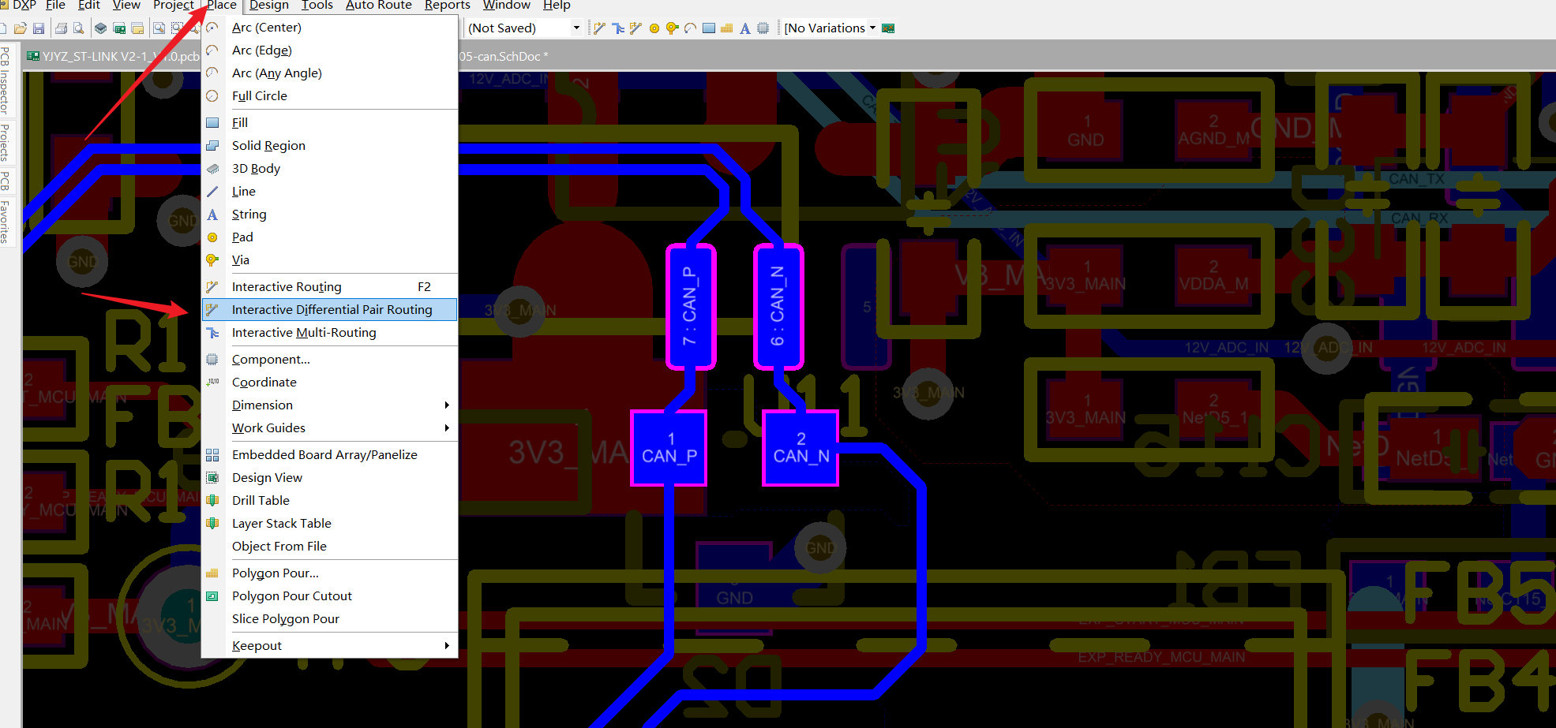Place a component using the toolbar chip icon
Image resolution: width=1556 pixels, height=728 pixels.
[763, 28]
